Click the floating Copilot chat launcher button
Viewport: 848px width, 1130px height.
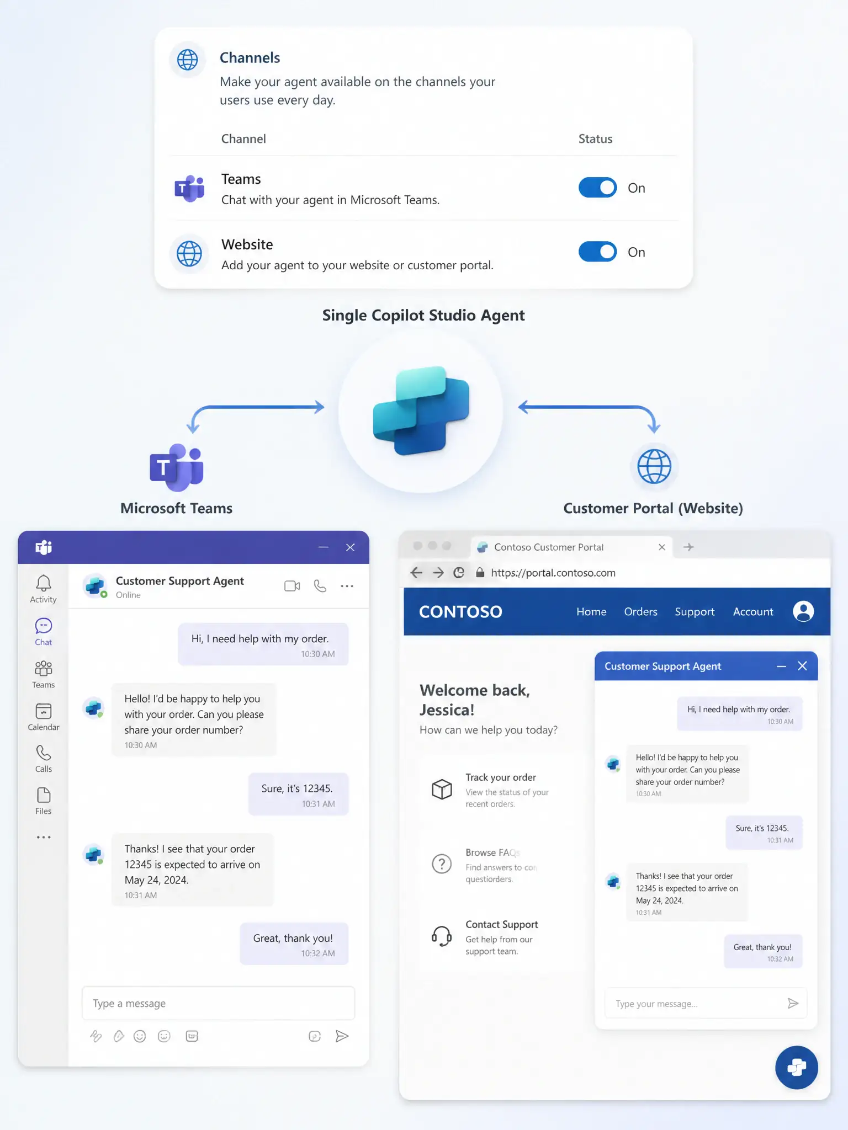coord(797,1067)
